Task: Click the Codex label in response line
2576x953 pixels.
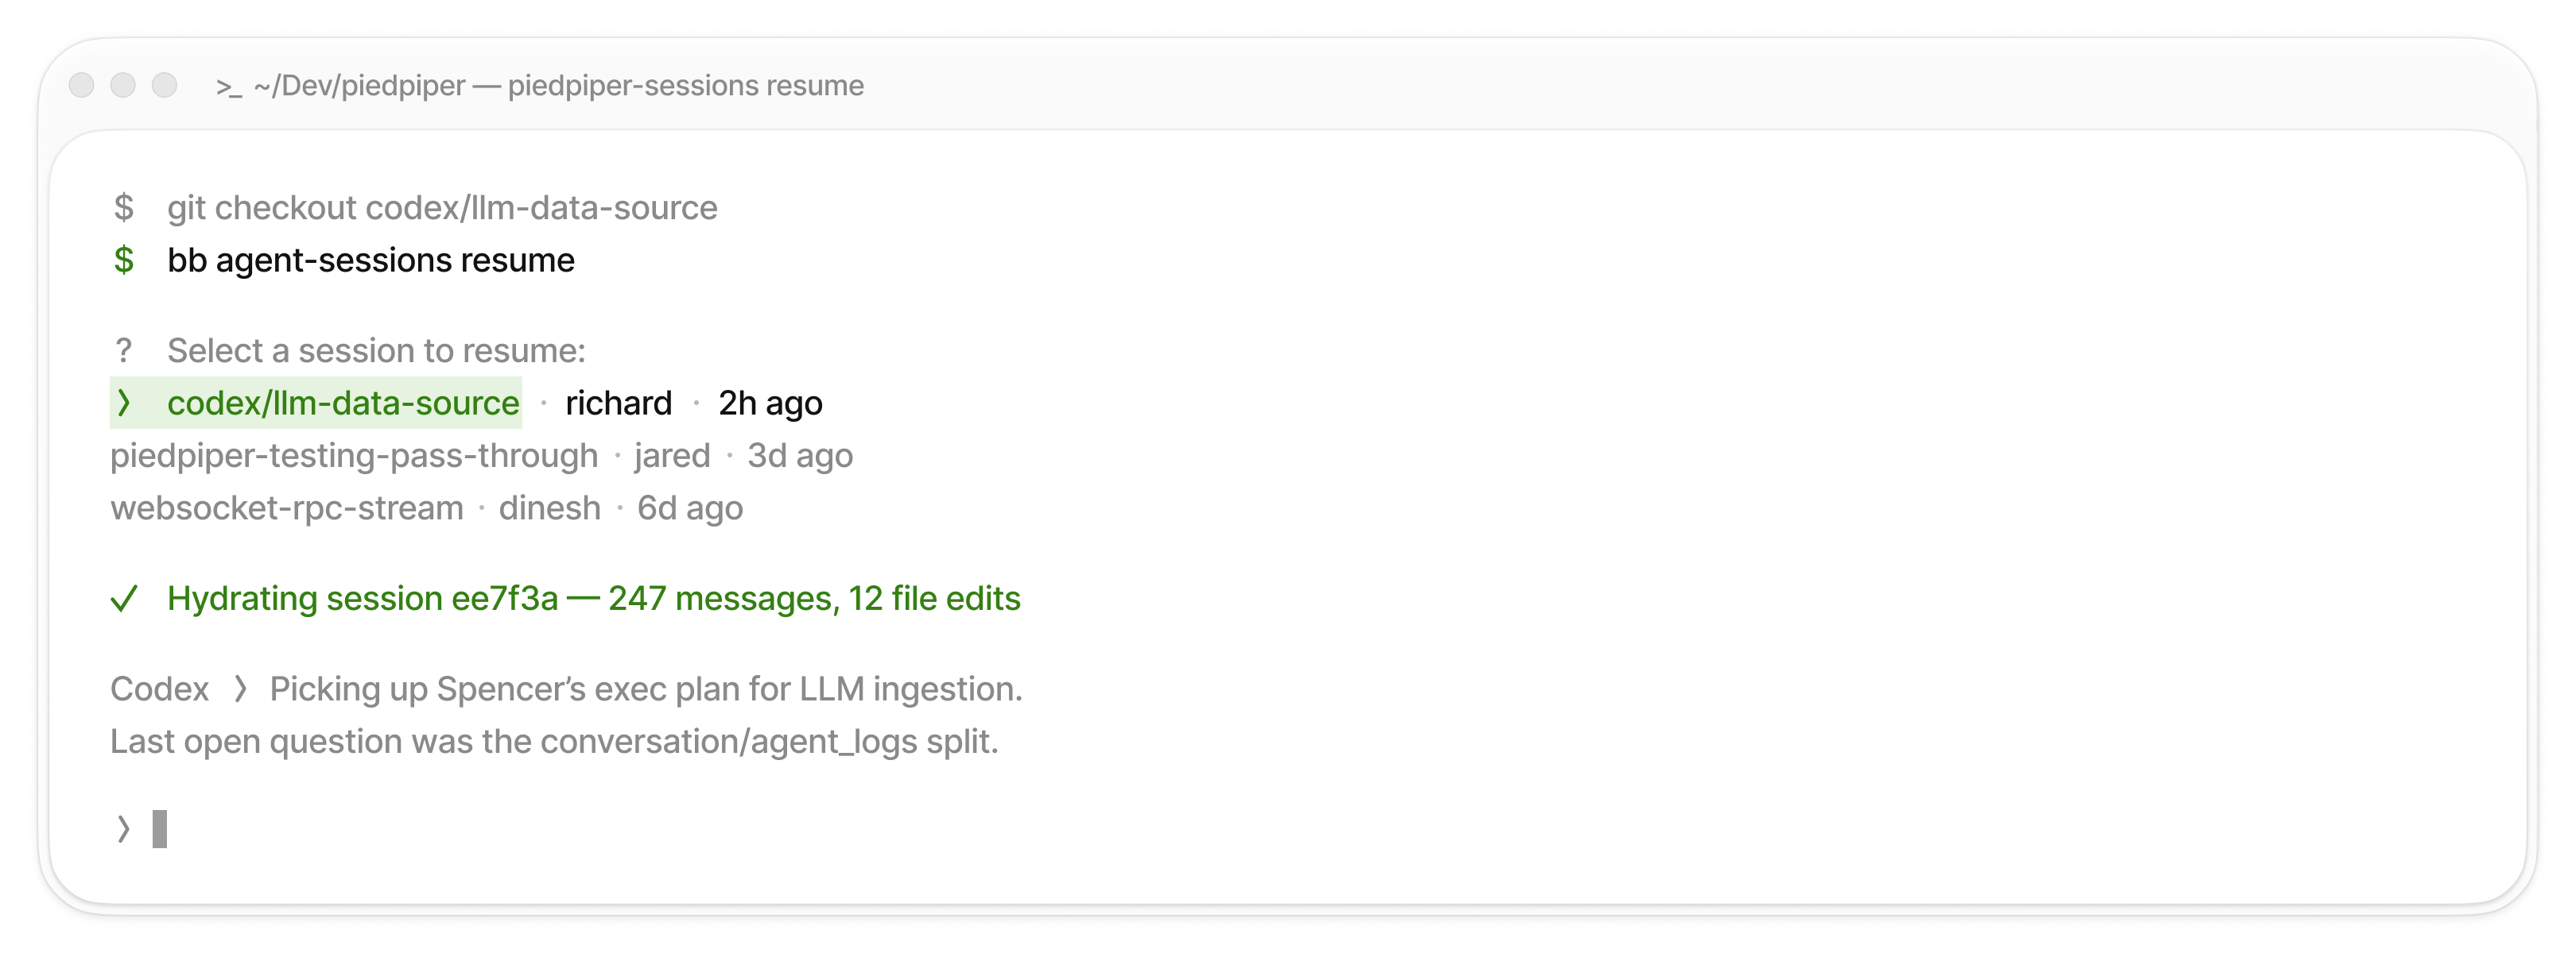Action: pyautogui.click(x=160, y=689)
